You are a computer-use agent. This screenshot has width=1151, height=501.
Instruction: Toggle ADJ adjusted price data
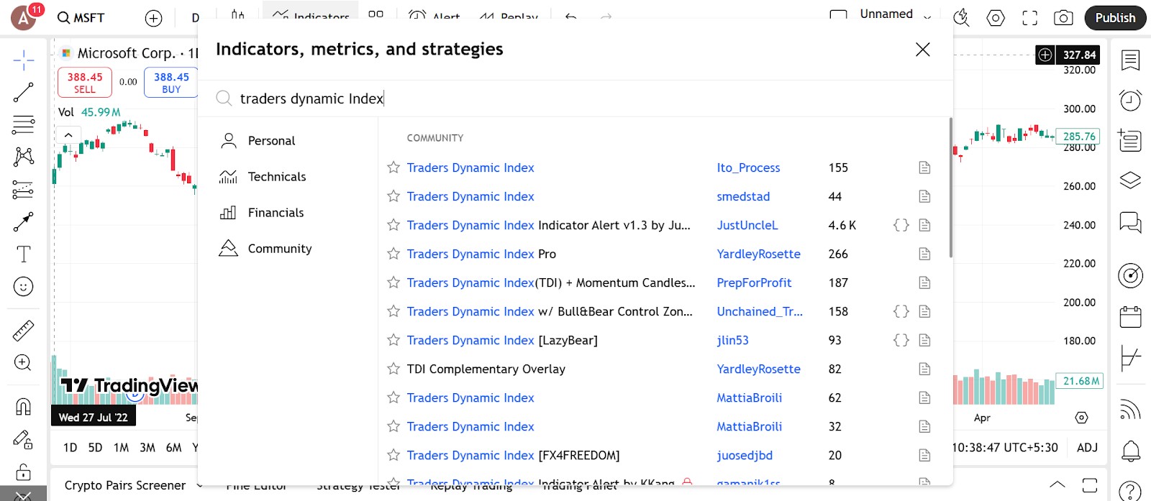[1087, 447]
